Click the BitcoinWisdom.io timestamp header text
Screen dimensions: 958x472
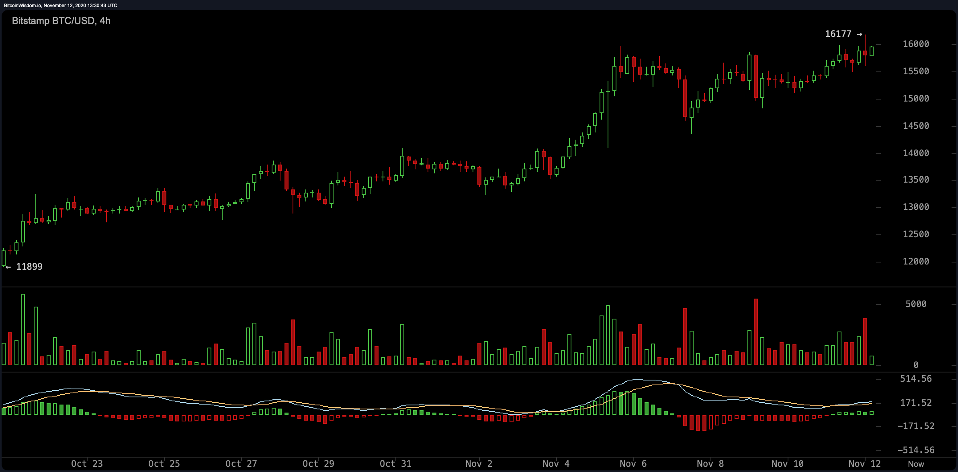(61, 5)
